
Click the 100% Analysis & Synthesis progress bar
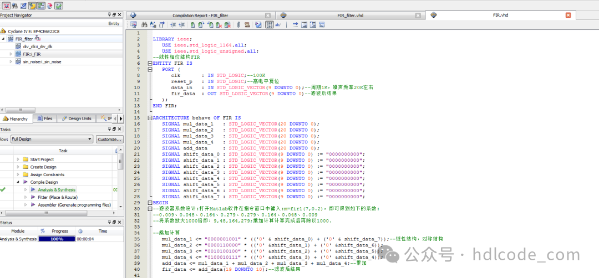coord(57,239)
